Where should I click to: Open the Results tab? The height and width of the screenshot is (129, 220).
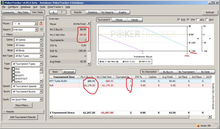[78, 12]
